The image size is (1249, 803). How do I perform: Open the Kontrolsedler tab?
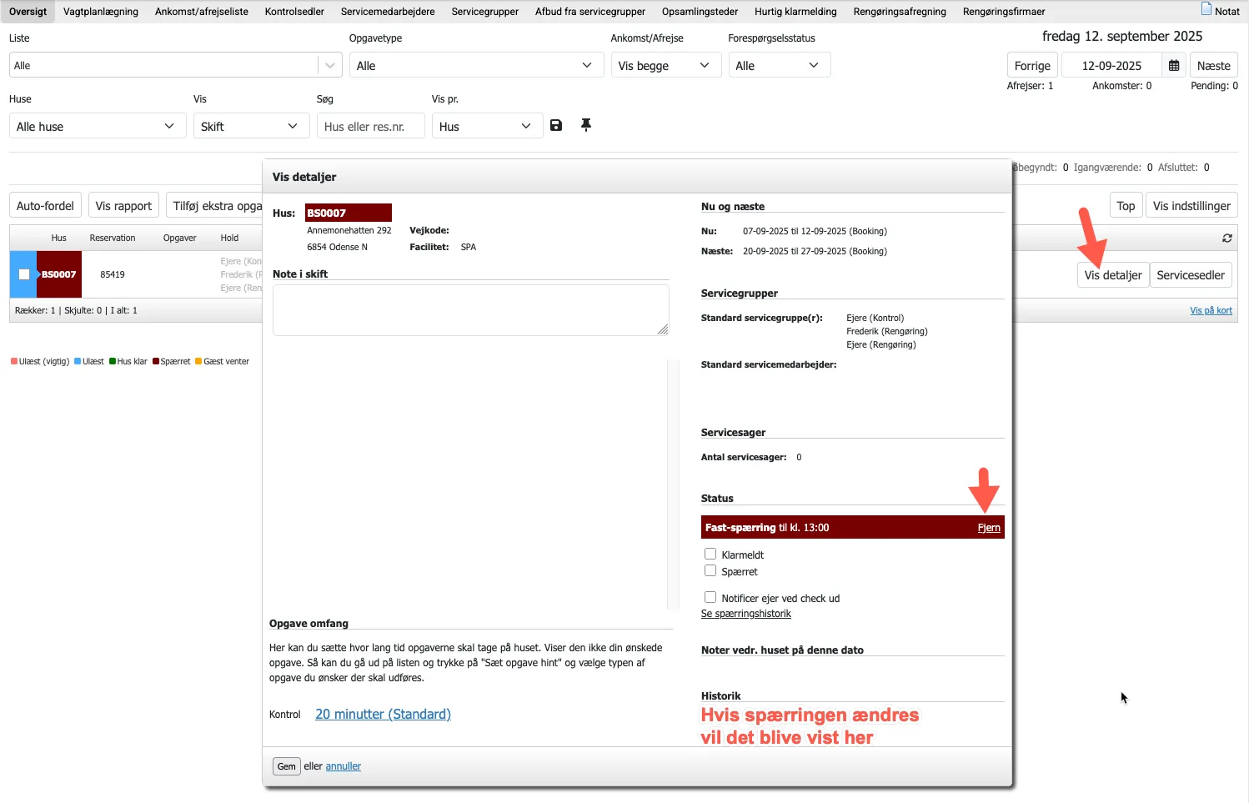point(294,12)
